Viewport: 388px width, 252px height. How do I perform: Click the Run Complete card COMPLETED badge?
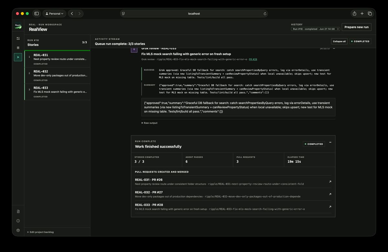point(314,144)
